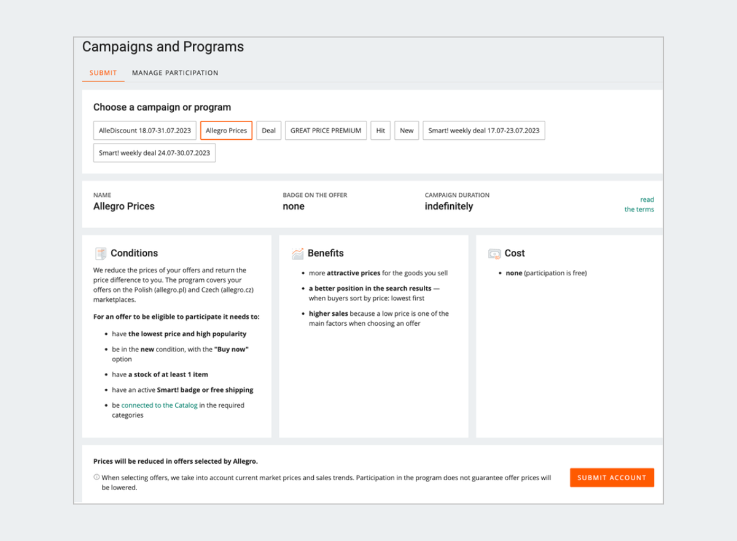
Task: Click the campaign duration value indefinitely
Action: pyautogui.click(x=449, y=206)
